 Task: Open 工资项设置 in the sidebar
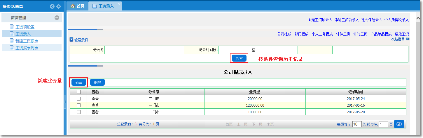click(x=25, y=27)
